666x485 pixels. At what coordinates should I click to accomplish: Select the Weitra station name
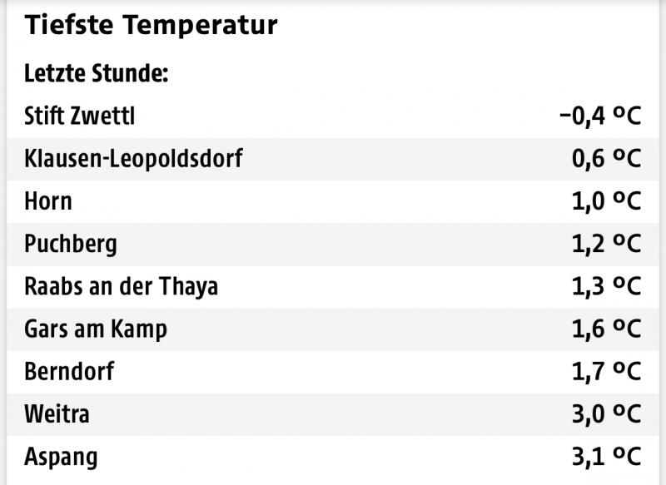[x=57, y=414]
